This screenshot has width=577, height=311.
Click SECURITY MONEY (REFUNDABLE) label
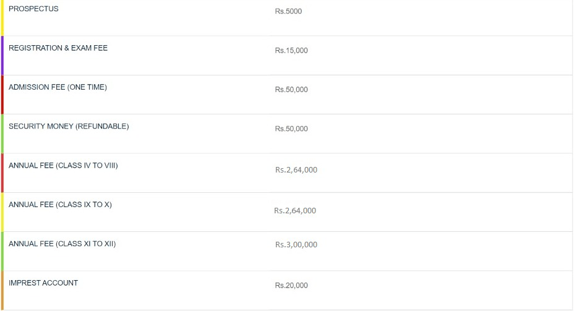pyautogui.click(x=69, y=126)
